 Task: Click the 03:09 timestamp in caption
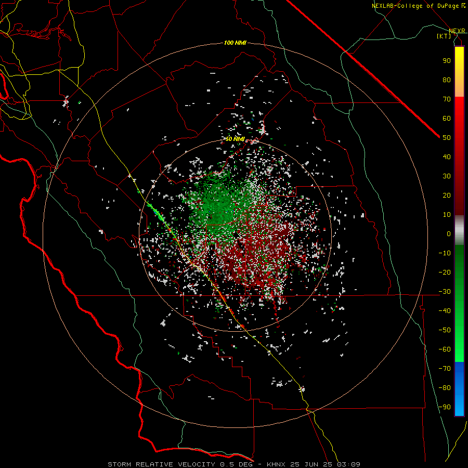point(348,464)
